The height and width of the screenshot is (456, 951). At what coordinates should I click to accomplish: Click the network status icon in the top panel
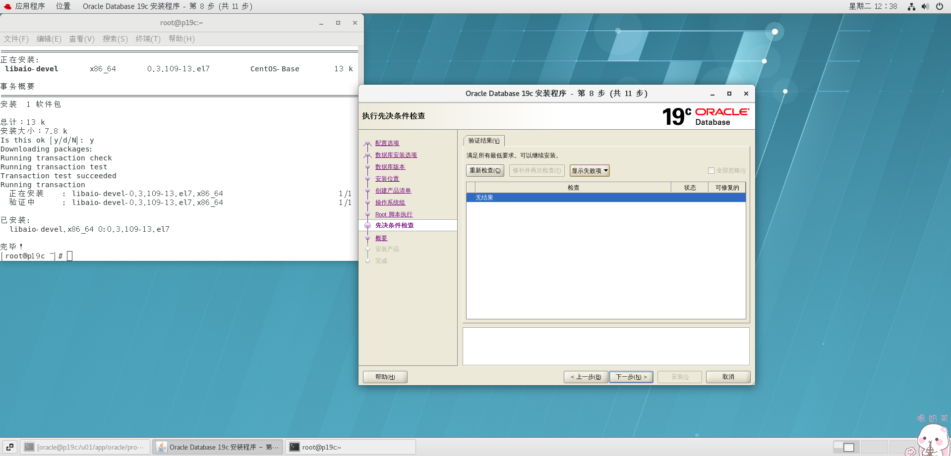click(x=911, y=6)
